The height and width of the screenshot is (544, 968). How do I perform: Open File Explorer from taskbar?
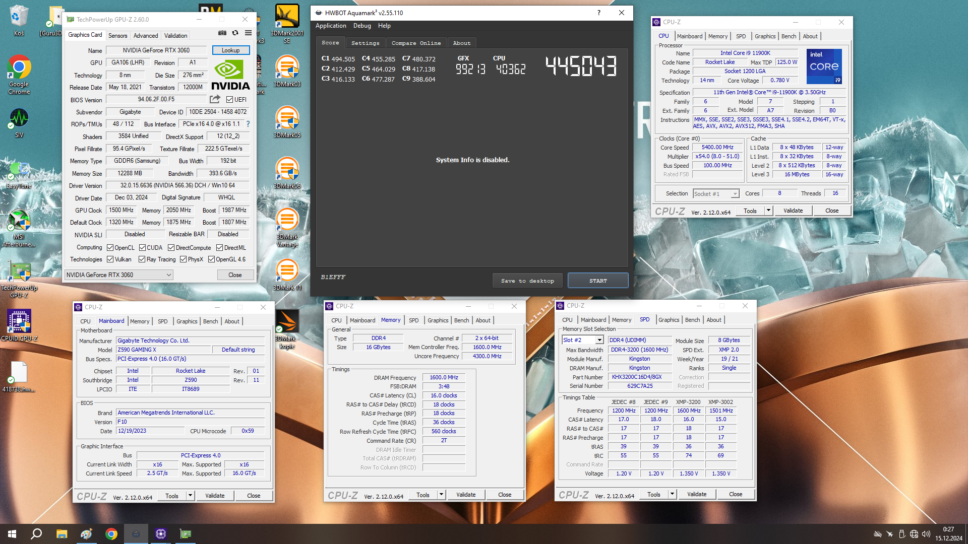[x=62, y=534]
